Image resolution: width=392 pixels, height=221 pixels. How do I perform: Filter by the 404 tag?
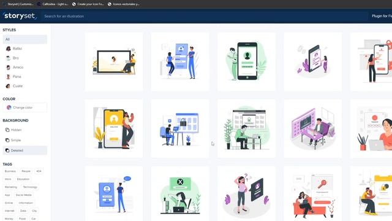(39, 171)
